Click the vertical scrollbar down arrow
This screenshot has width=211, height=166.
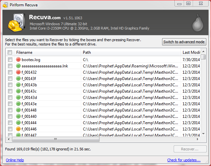[x=203, y=134]
